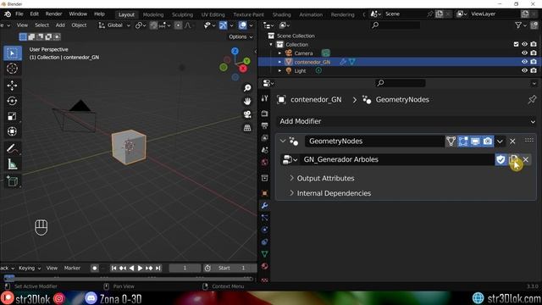The height and width of the screenshot is (305, 542).
Task: Select the Scale tool
Action: (x=13, y=116)
